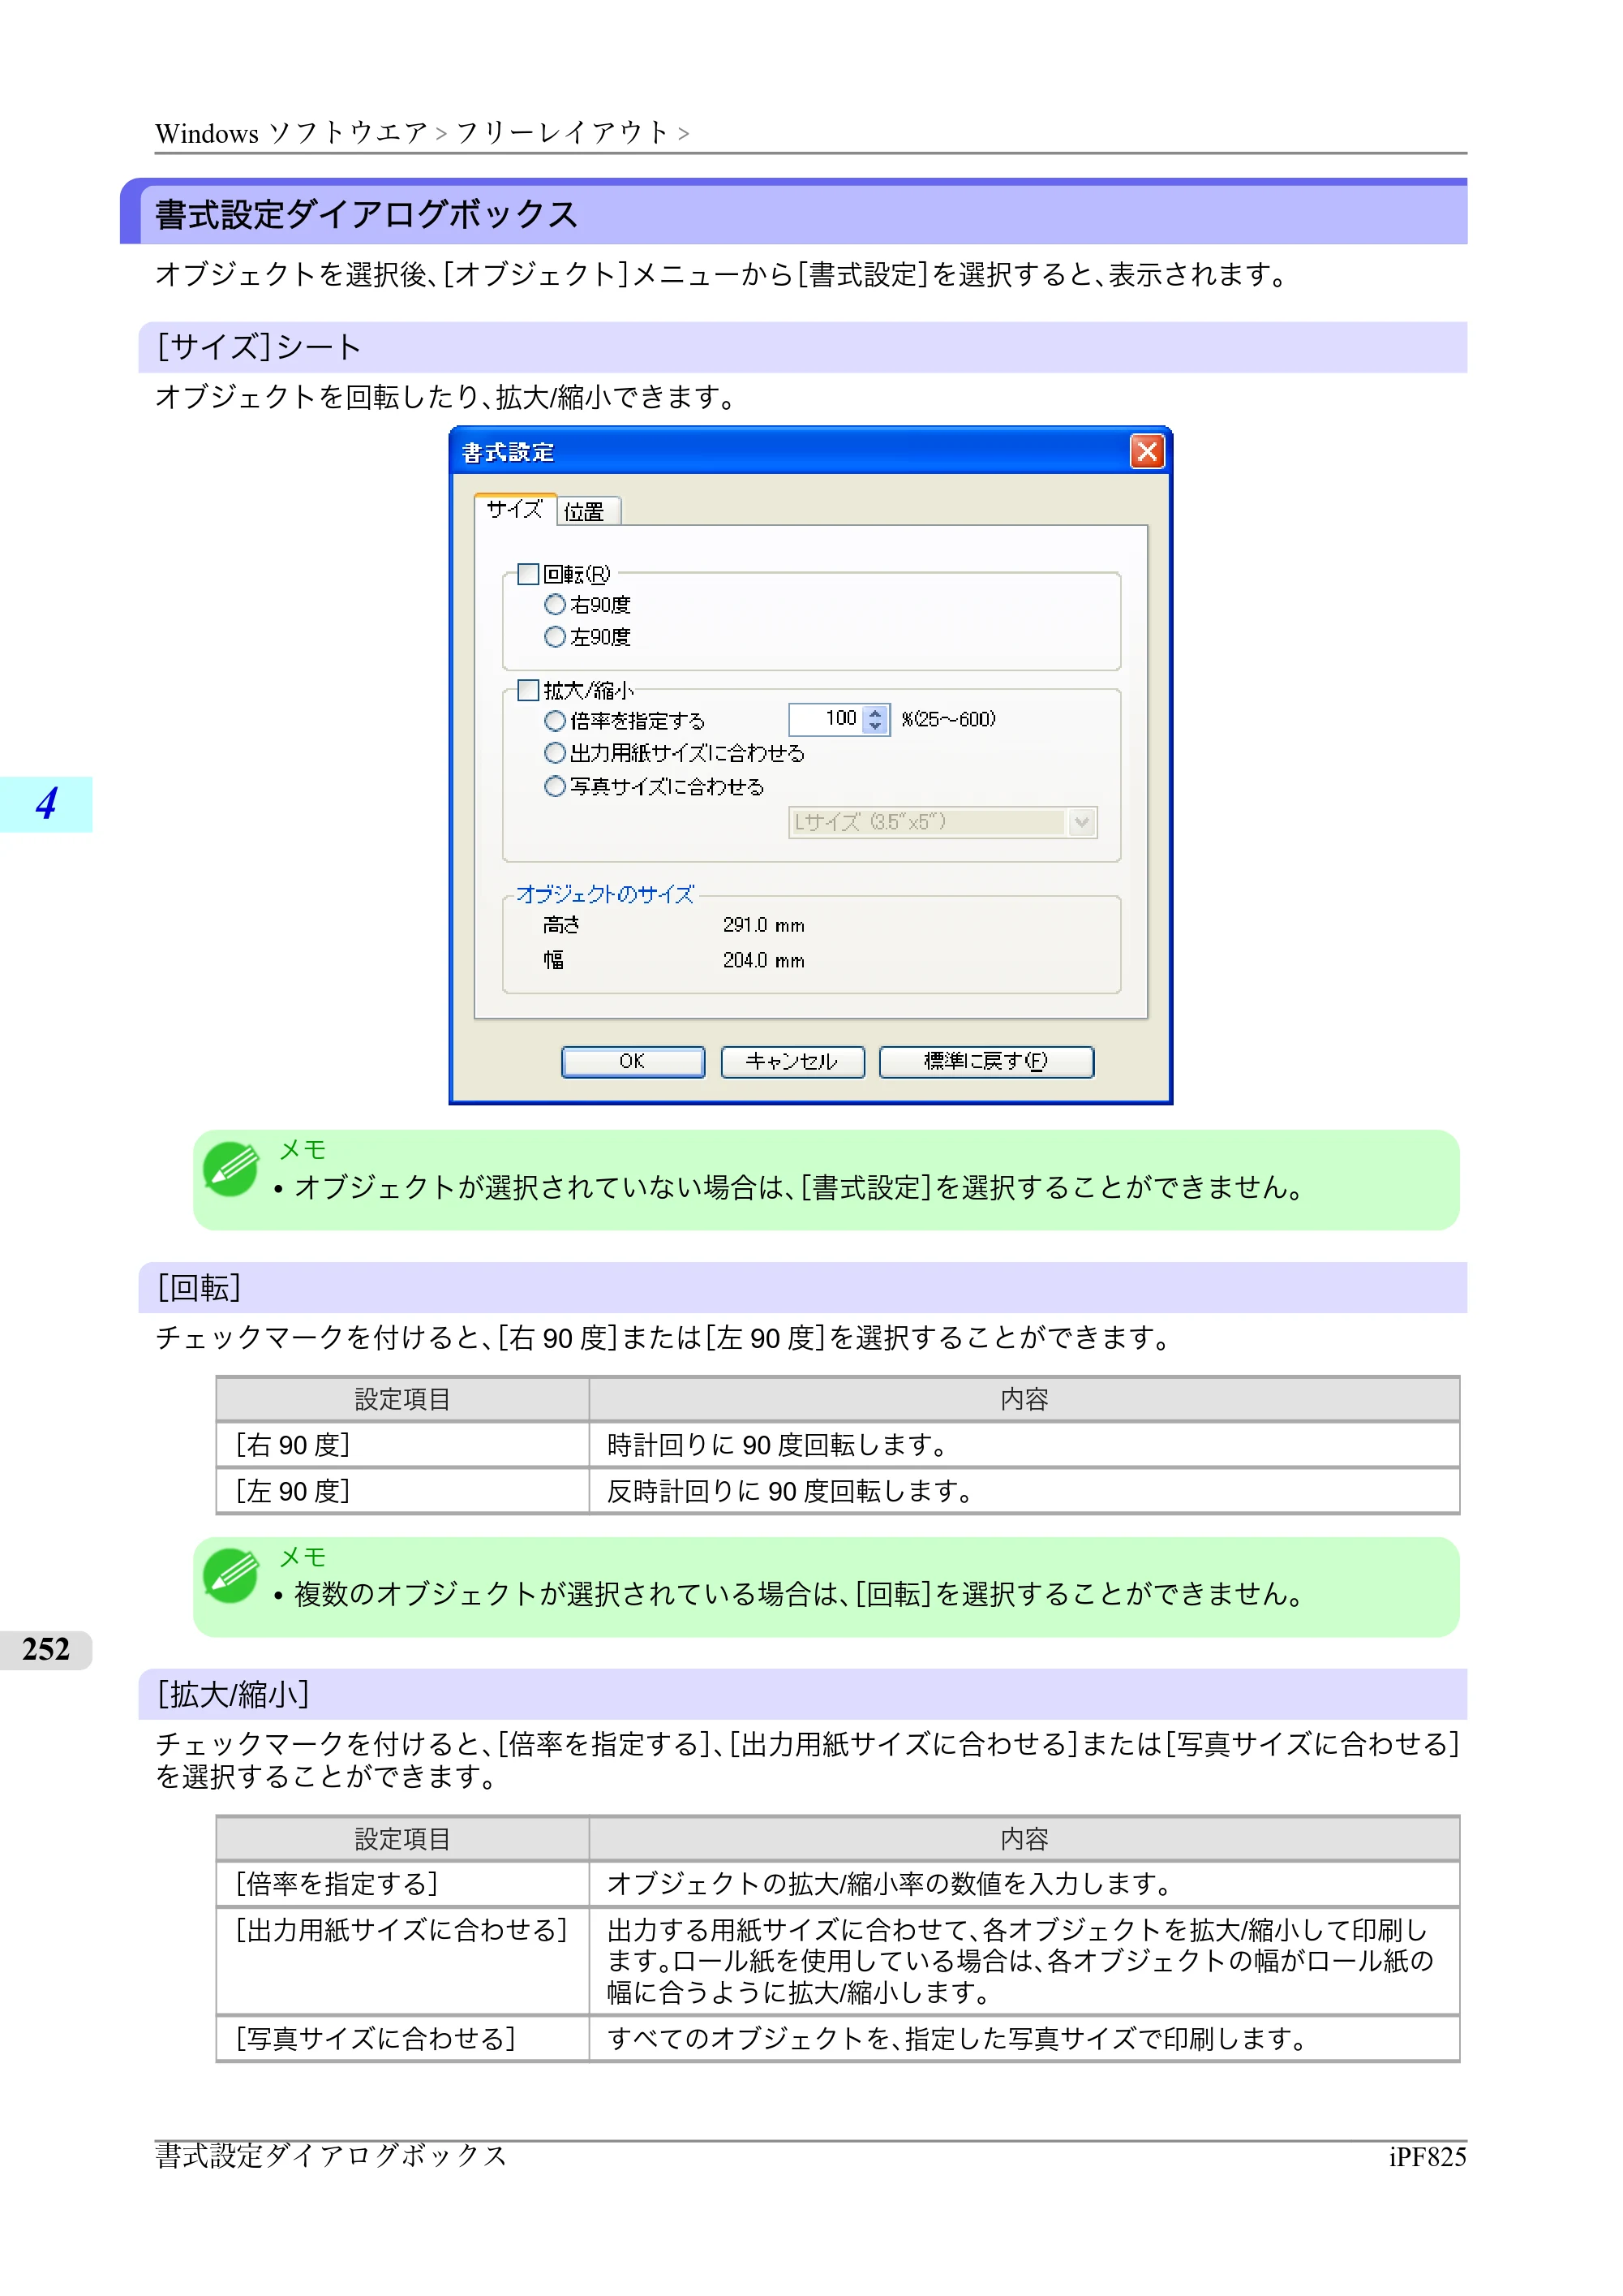Click the [左 90 度] table cell
Screen dimensions: 1623x2296
click(x=401, y=1491)
